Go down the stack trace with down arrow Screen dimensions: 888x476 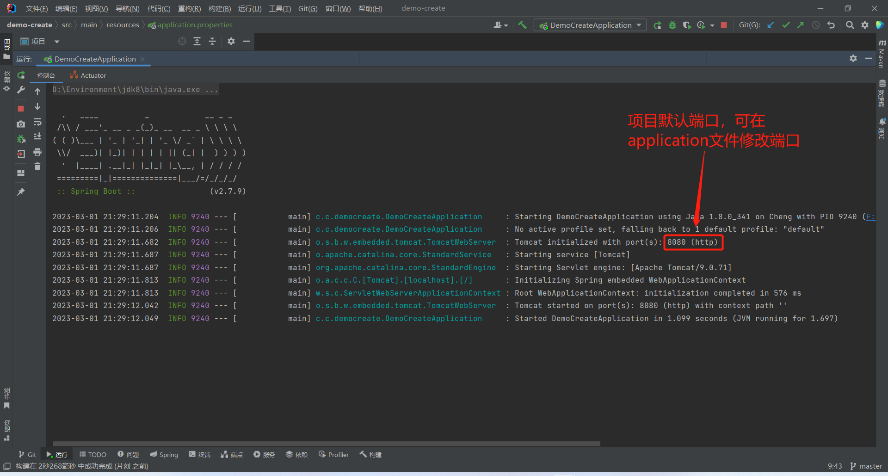37,107
